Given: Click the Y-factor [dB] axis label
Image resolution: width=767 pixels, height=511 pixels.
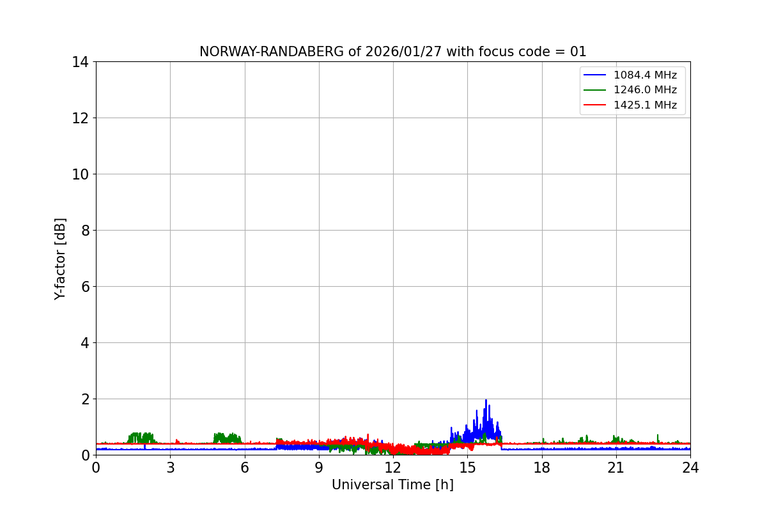Looking at the screenshot, I should pos(60,259).
